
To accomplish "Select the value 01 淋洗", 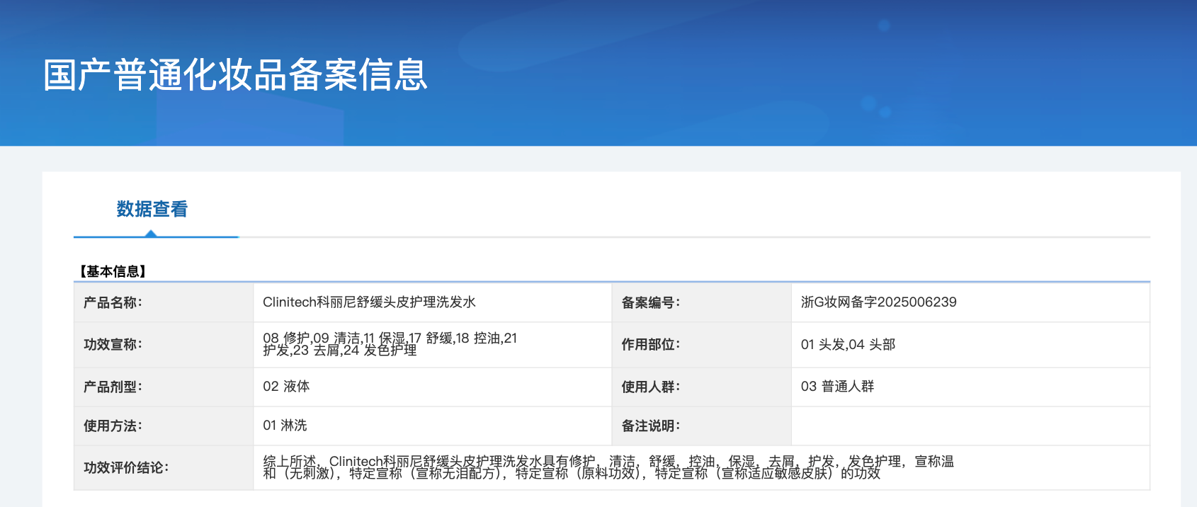I will [285, 426].
